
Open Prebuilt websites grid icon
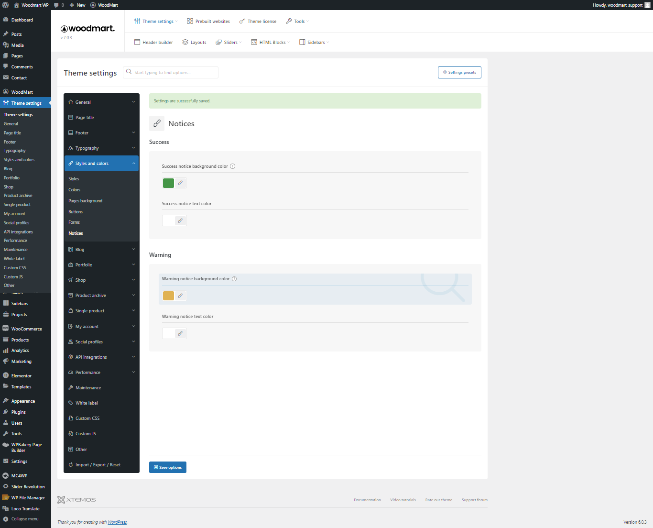[x=190, y=21]
